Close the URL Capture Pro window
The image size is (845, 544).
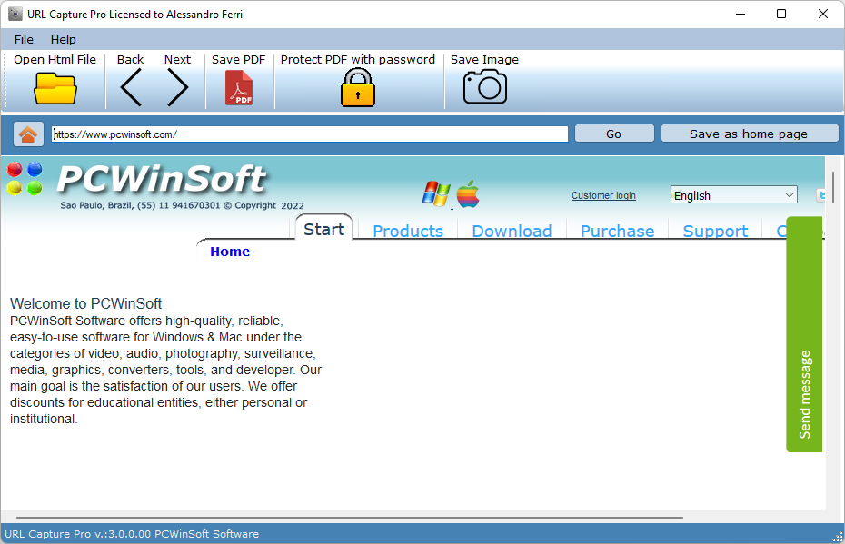pos(823,14)
